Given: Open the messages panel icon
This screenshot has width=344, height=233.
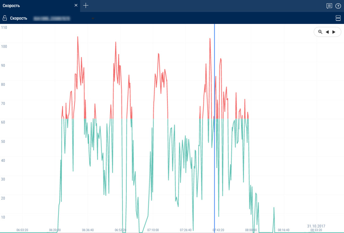Looking at the screenshot, I should pyautogui.click(x=329, y=6).
